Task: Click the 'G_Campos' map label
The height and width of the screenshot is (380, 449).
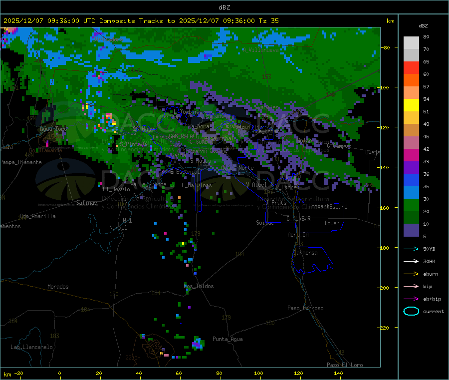Action: (339, 146)
